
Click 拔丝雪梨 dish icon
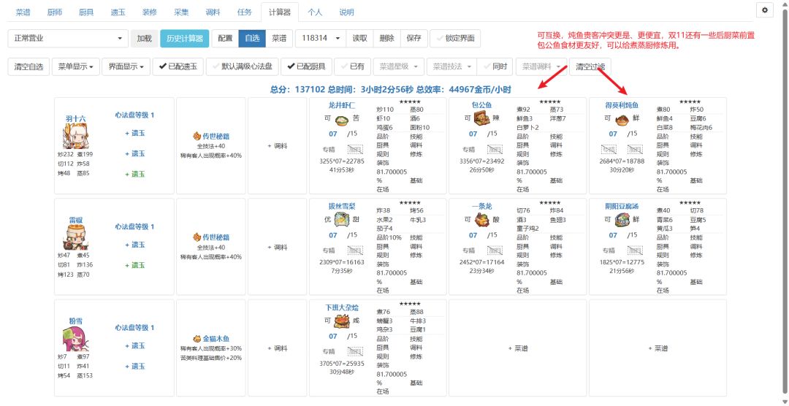point(342,221)
